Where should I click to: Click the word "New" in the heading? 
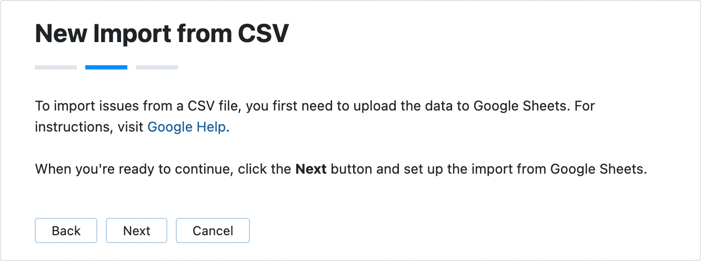pyautogui.click(x=59, y=34)
